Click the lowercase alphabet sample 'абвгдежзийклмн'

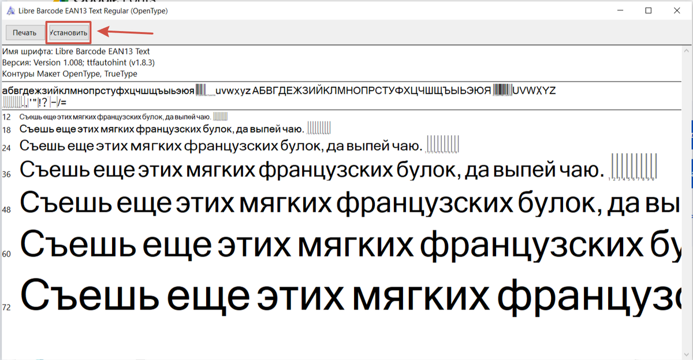(x=98, y=91)
